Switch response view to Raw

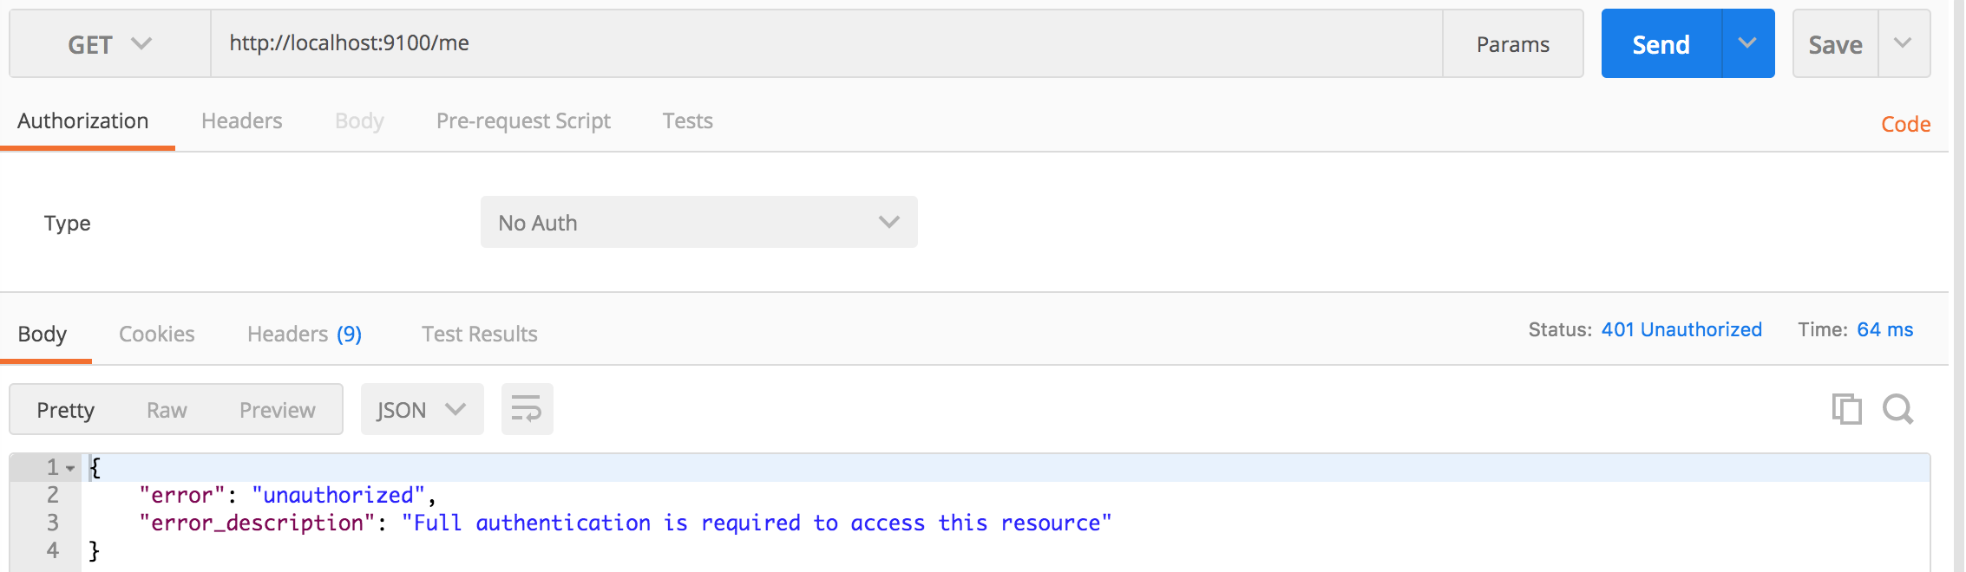pyautogui.click(x=166, y=409)
